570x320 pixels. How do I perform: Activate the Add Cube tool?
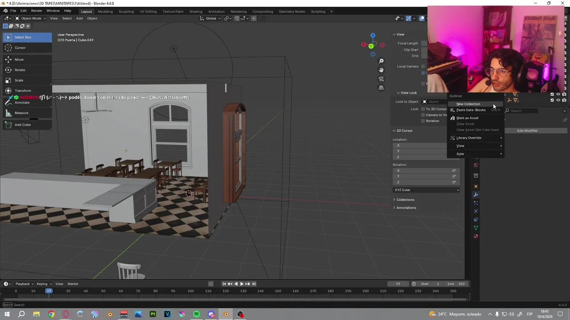click(x=27, y=125)
